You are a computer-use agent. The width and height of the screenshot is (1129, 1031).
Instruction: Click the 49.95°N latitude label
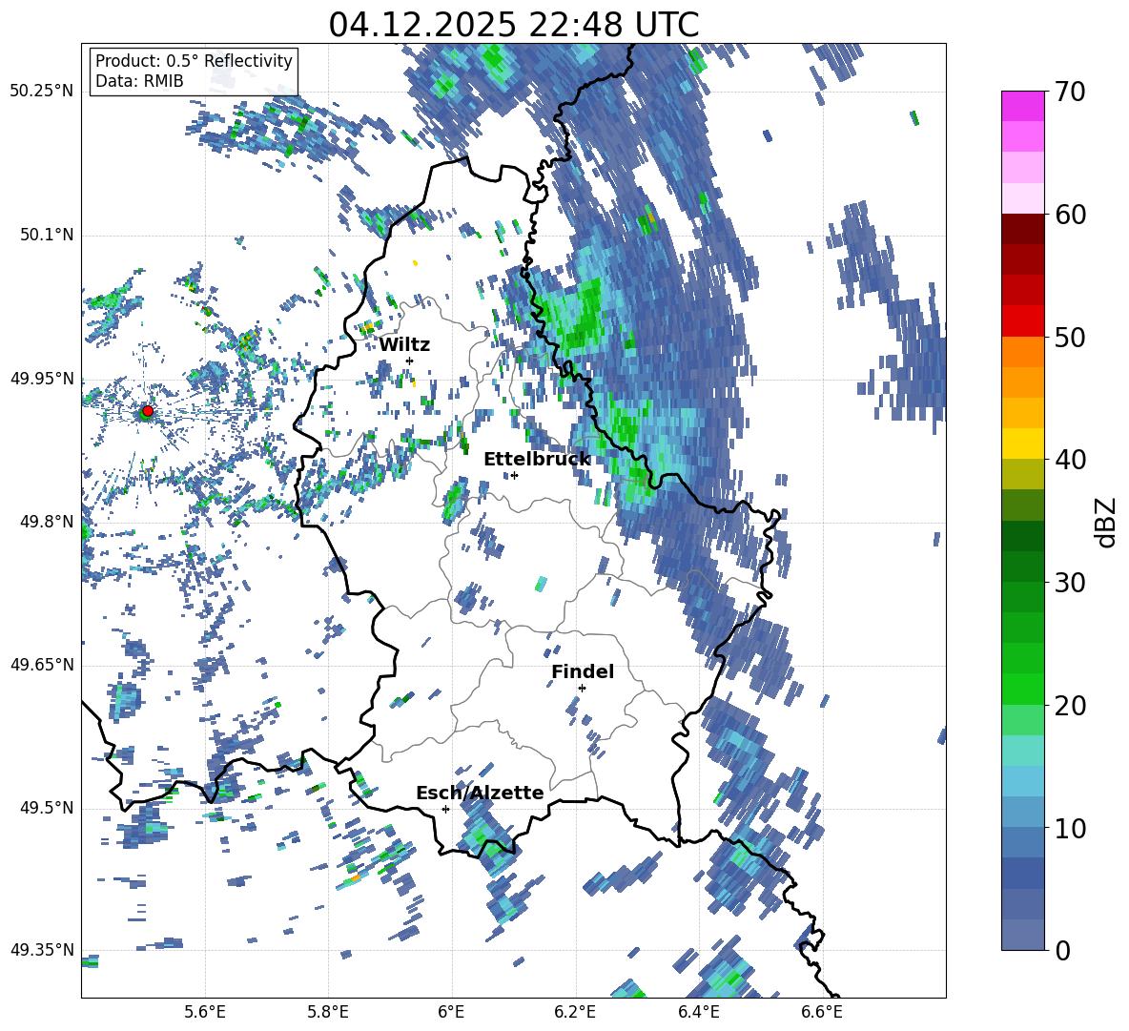point(42,378)
